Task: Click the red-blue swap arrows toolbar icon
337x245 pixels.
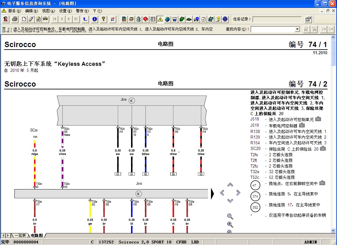Action: [113, 19]
